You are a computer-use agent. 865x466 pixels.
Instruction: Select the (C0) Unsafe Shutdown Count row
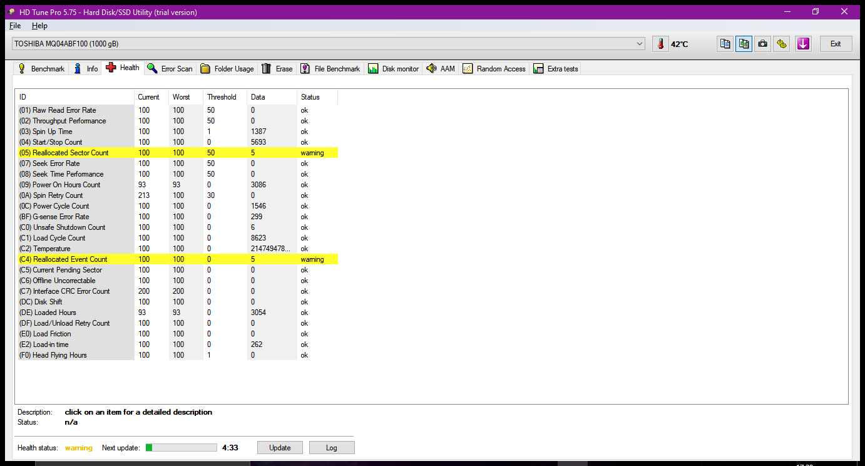[x=177, y=227]
